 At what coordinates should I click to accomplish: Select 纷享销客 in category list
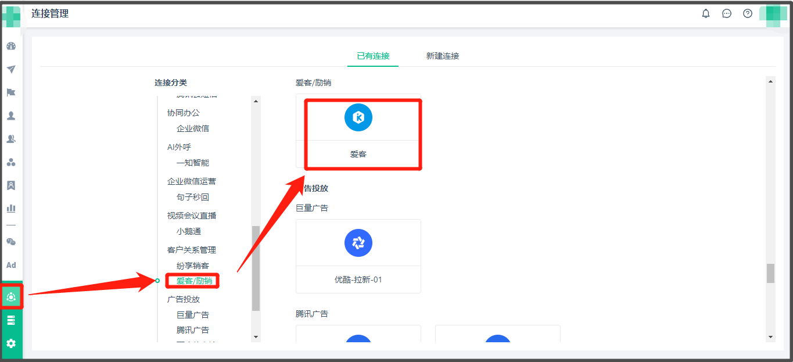(193, 266)
